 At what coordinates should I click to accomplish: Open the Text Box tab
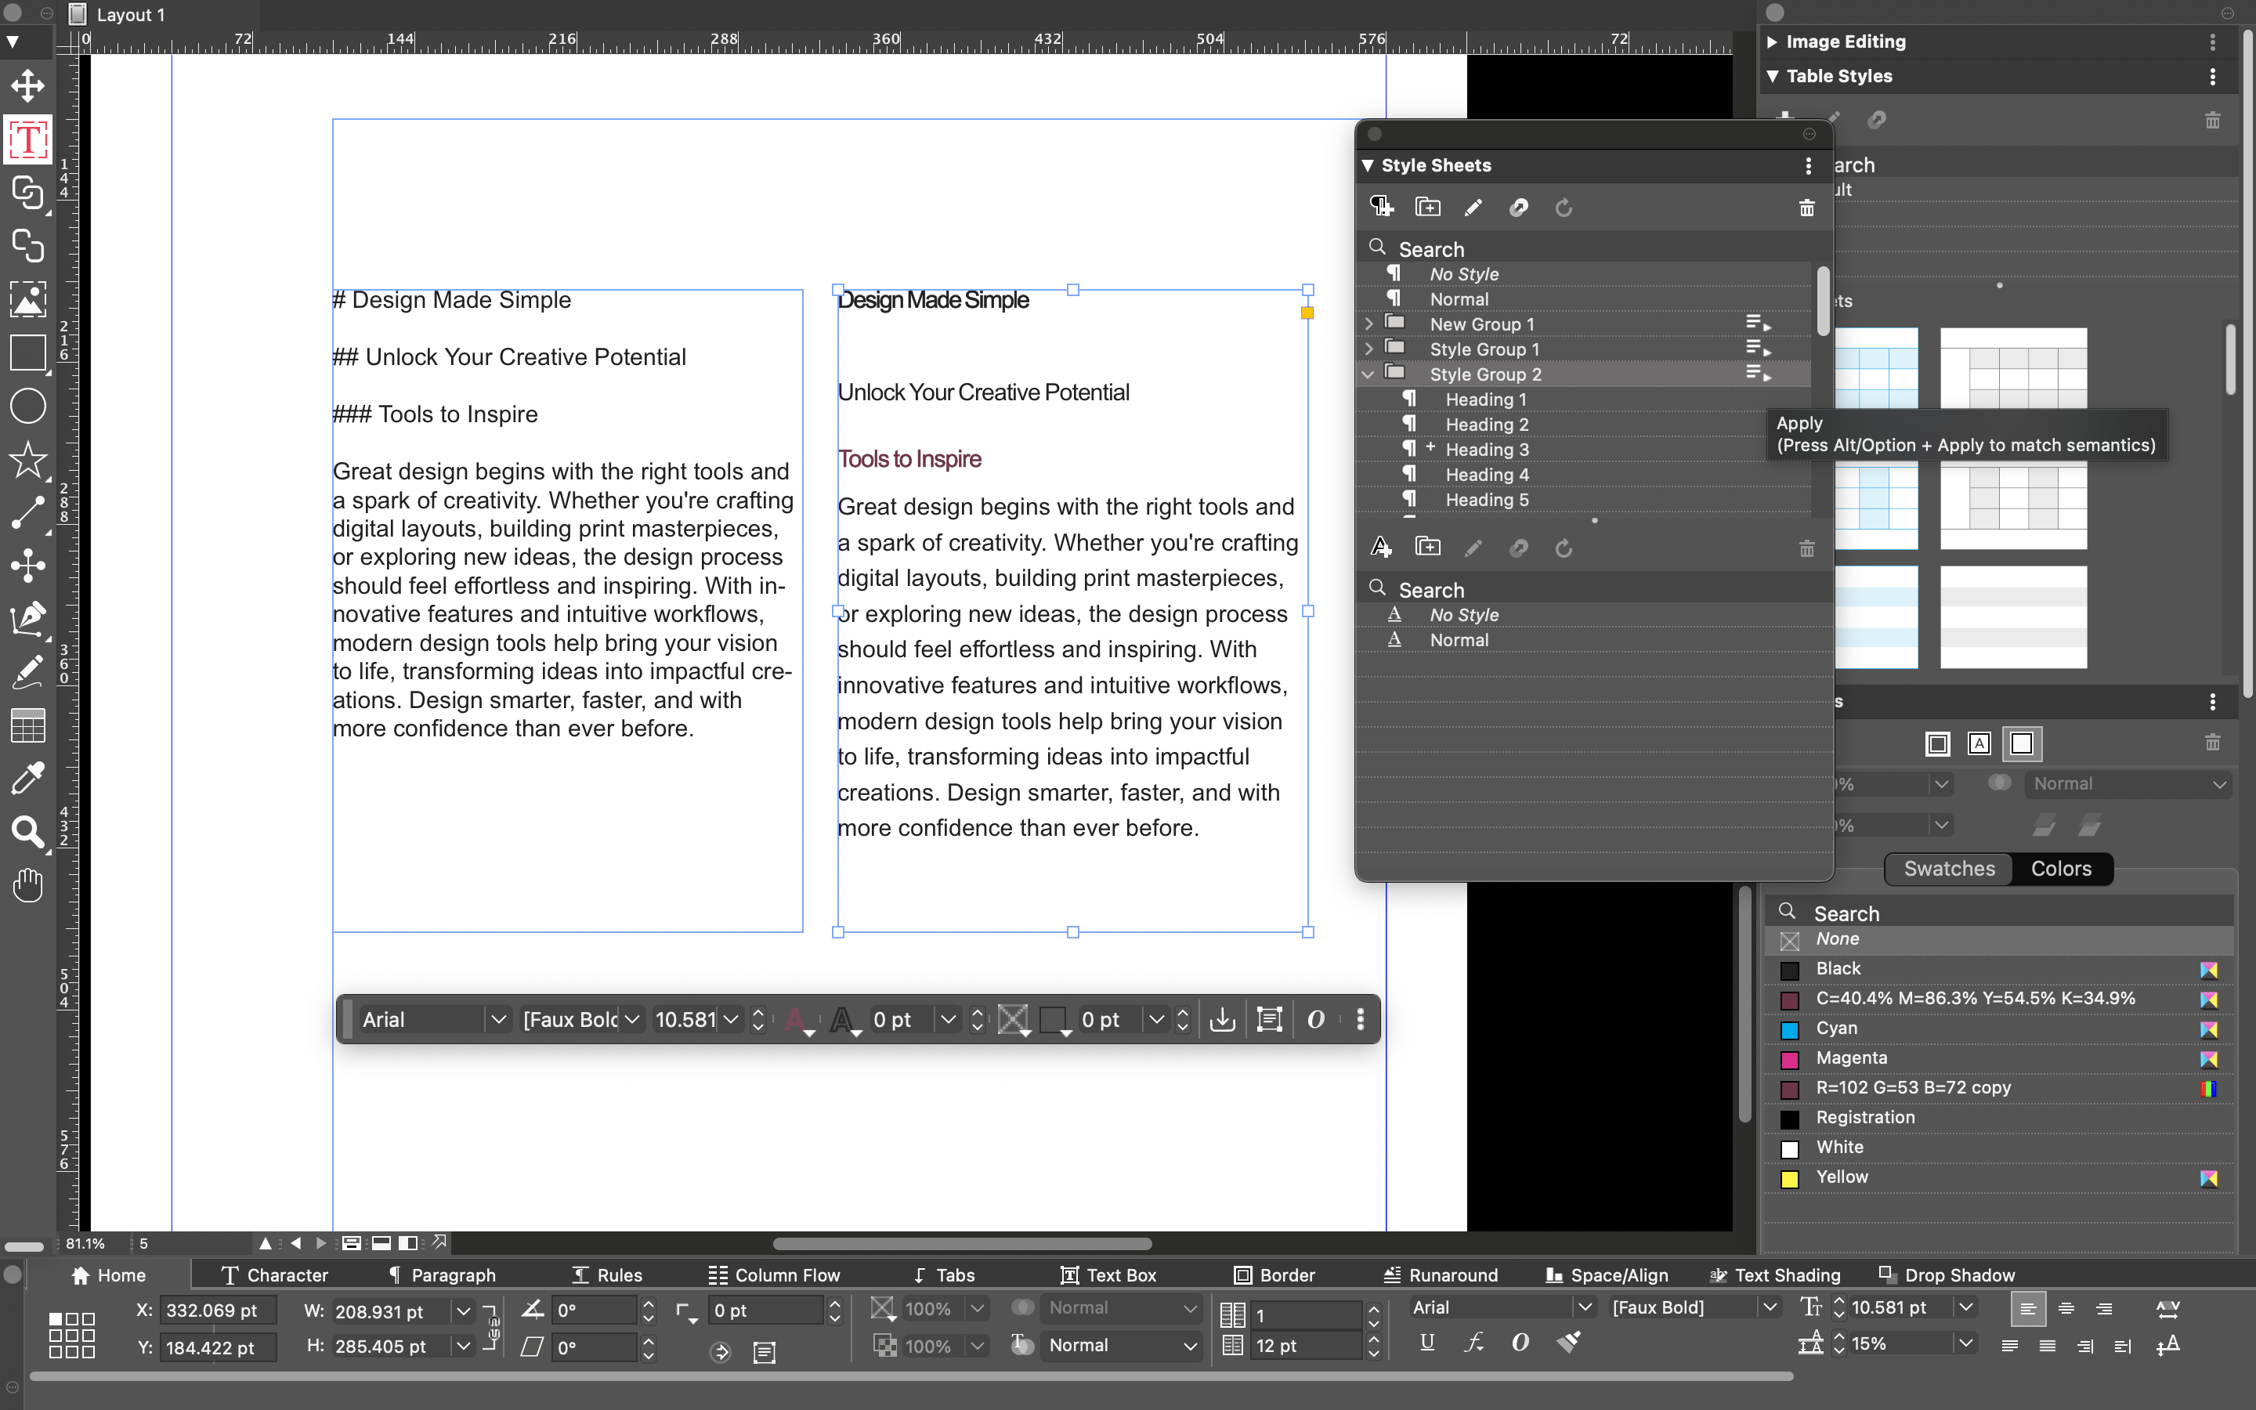[1108, 1274]
